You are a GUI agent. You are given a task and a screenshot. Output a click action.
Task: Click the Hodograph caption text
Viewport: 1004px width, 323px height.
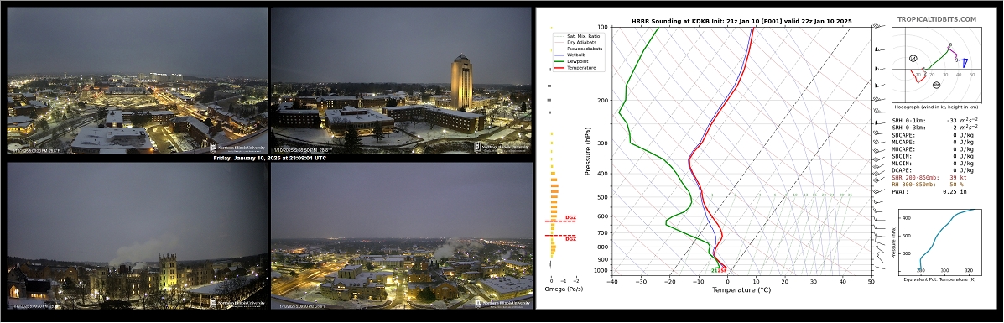coord(937,107)
